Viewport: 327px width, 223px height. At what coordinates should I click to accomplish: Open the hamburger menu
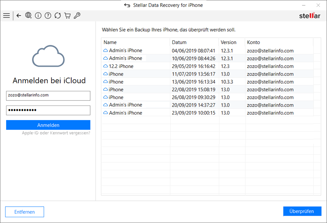click(x=7, y=16)
